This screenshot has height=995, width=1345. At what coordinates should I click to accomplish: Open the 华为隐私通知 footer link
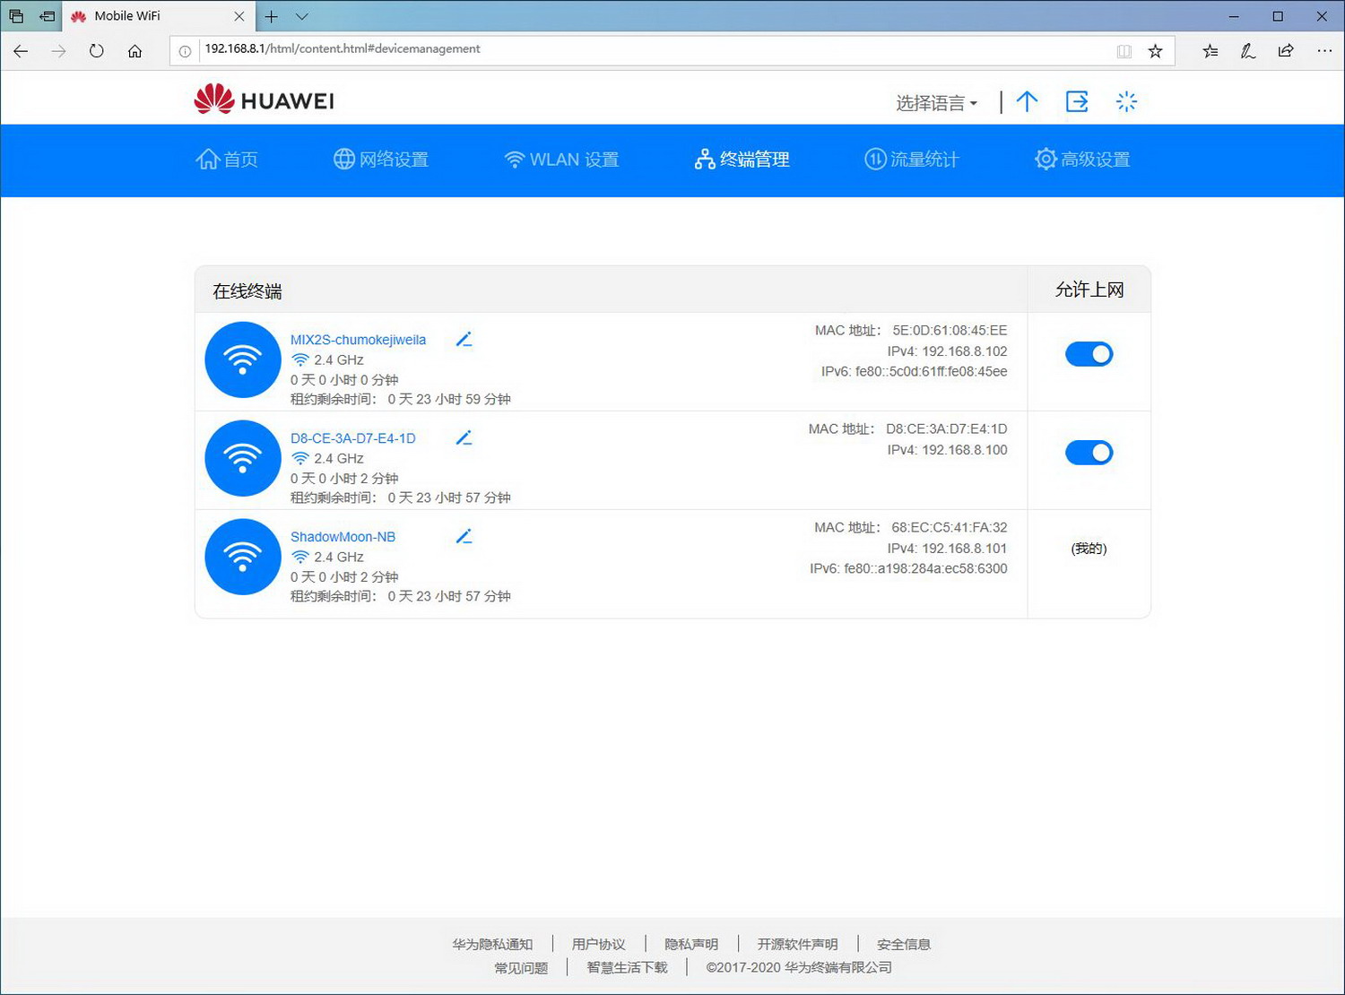click(x=493, y=943)
